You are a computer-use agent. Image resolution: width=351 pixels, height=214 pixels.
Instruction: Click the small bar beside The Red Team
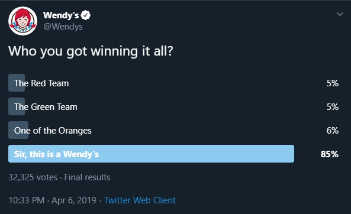coord(17,83)
